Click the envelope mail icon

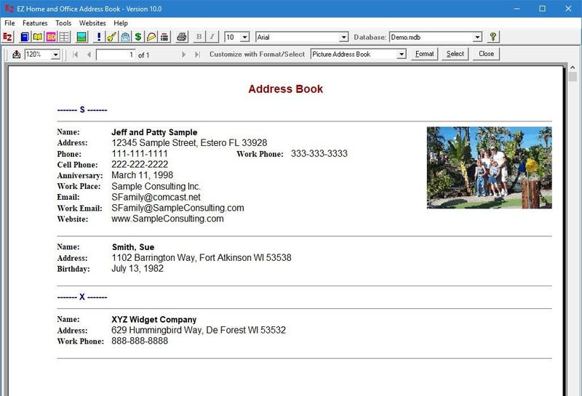tap(125, 37)
